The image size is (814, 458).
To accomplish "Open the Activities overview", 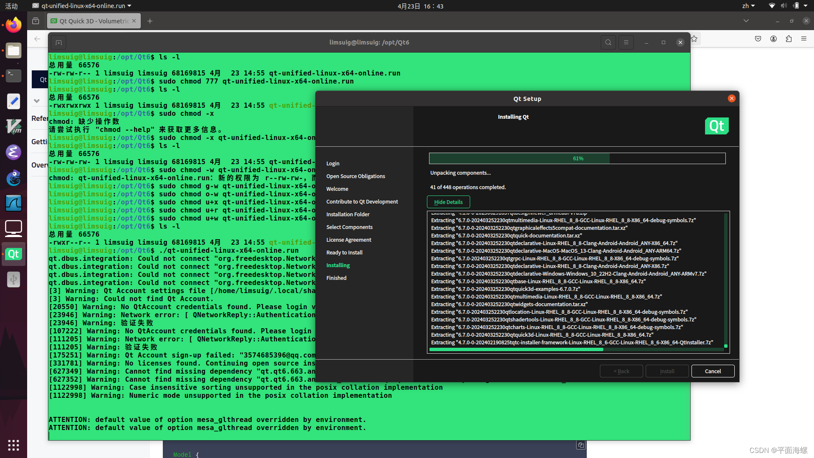I will pos(11,6).
